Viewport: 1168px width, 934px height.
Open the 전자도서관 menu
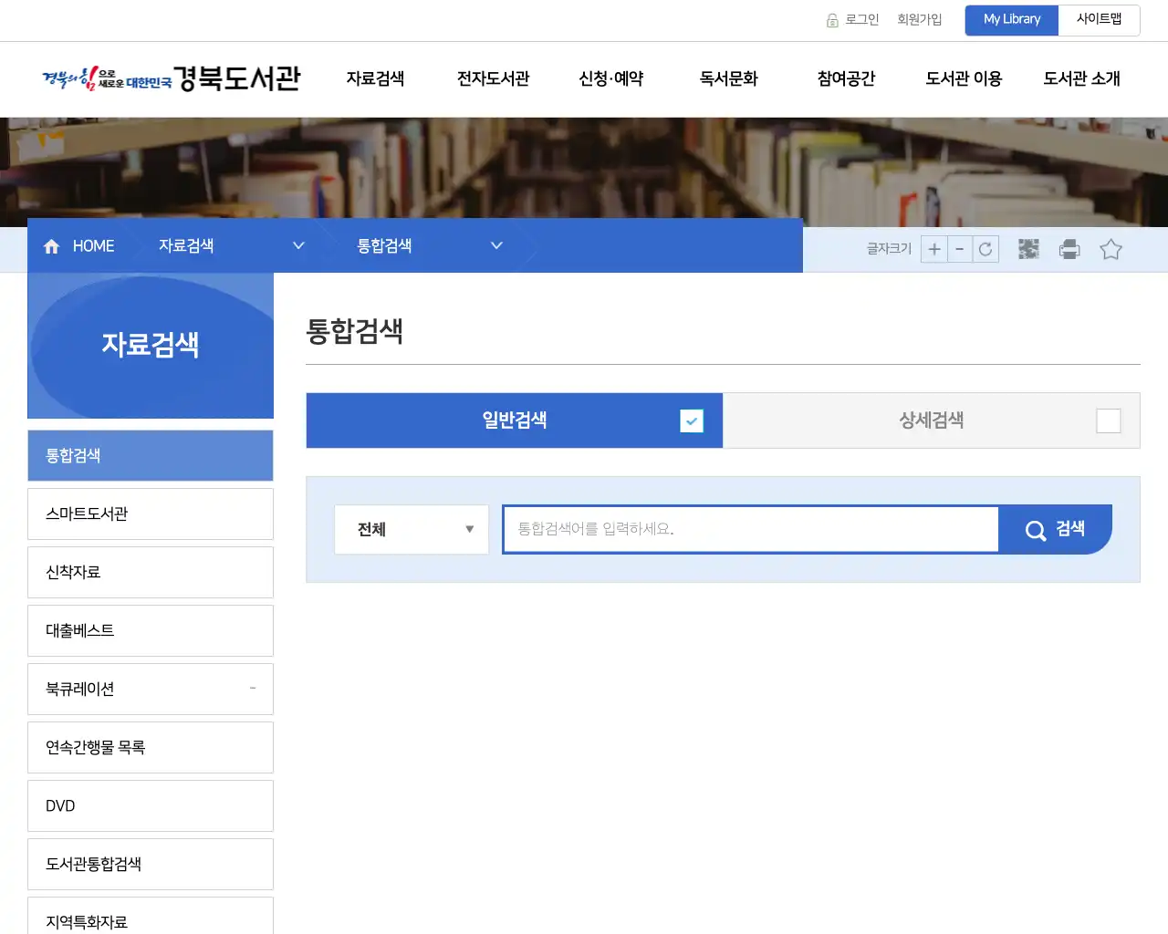[493, 79]
